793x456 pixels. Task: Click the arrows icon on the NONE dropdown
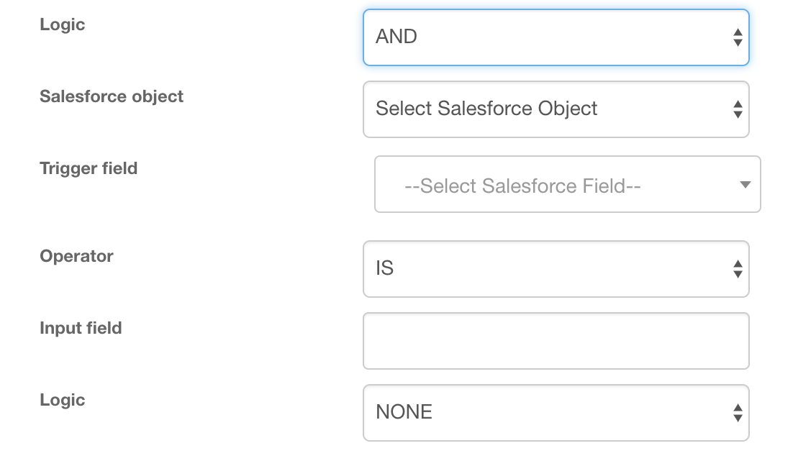click(738, 413)
